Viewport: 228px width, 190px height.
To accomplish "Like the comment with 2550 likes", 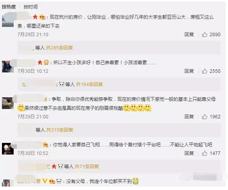I will 205,71.
